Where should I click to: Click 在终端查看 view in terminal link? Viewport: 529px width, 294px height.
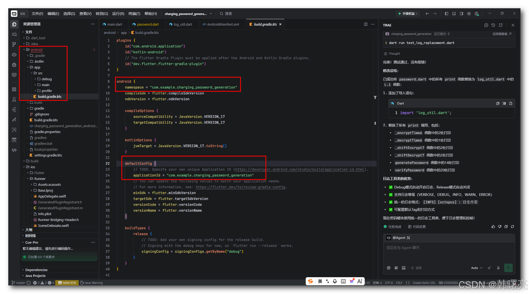502,34
